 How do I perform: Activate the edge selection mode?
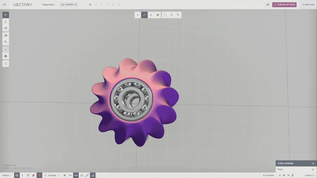coord(144,15)
